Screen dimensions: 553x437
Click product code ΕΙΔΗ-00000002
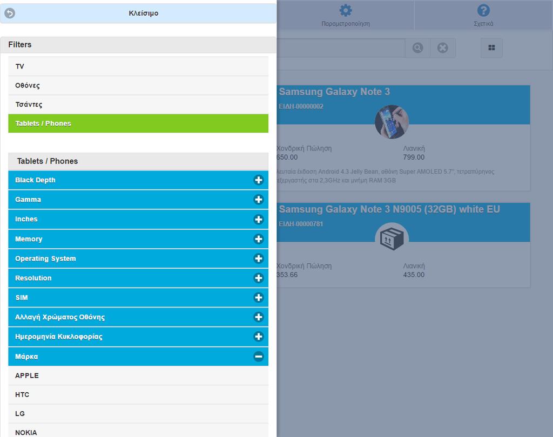[301, 106]
